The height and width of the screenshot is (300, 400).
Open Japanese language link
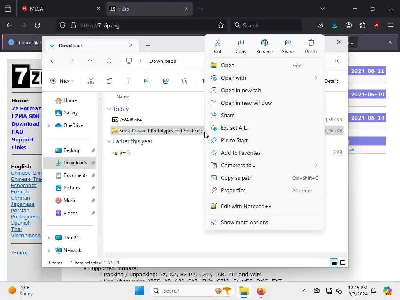coord(23,204)
